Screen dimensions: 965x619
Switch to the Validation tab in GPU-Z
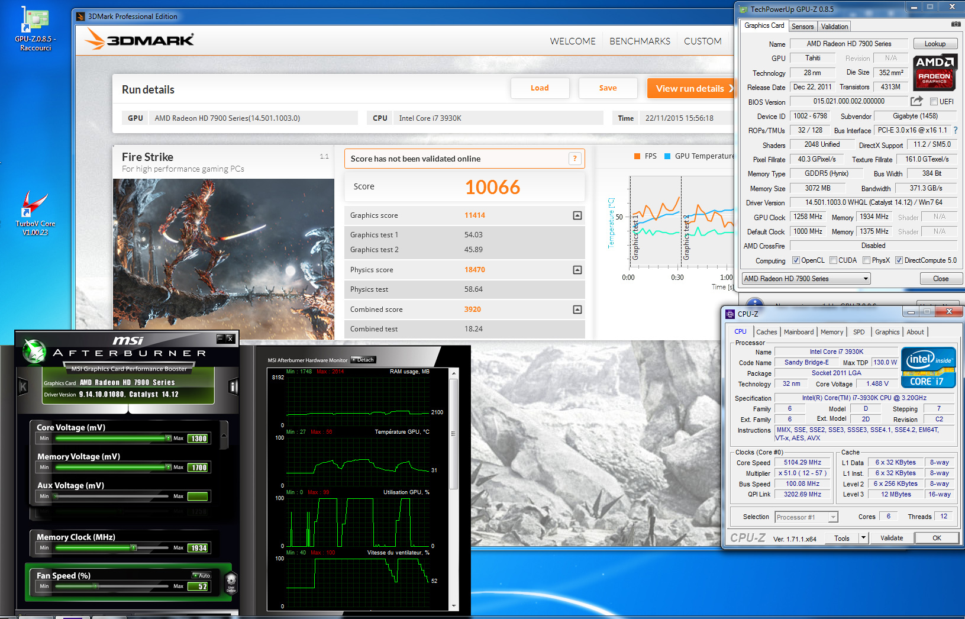(834, 27)
